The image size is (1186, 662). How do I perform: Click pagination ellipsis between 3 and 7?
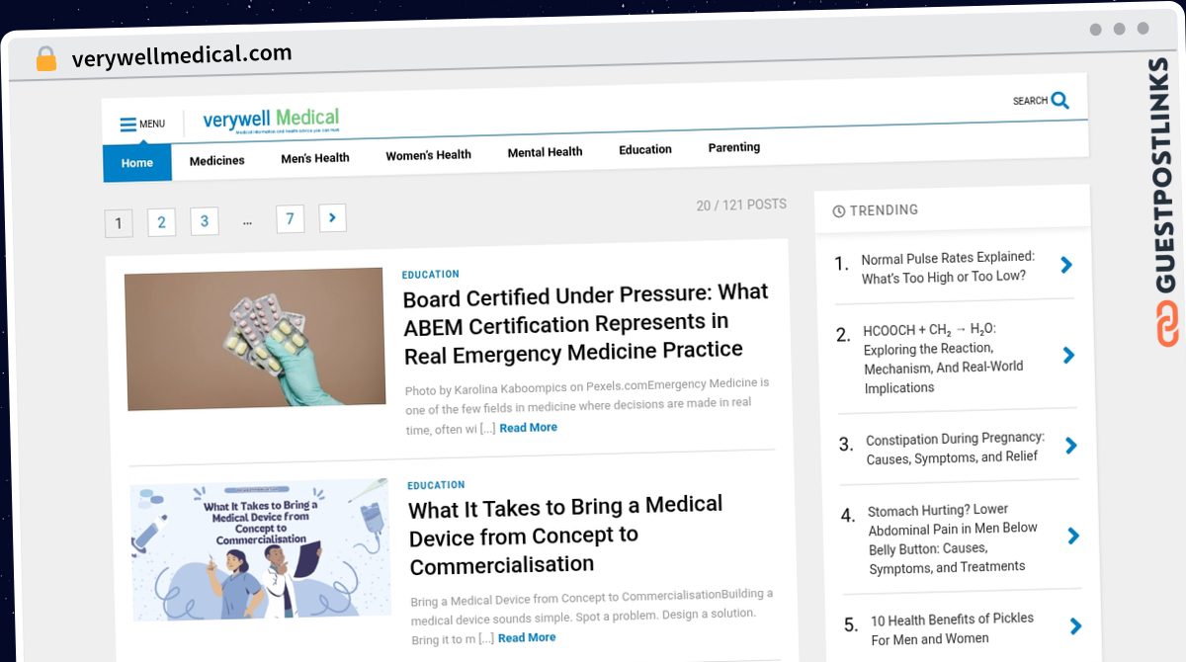(247, 221)
